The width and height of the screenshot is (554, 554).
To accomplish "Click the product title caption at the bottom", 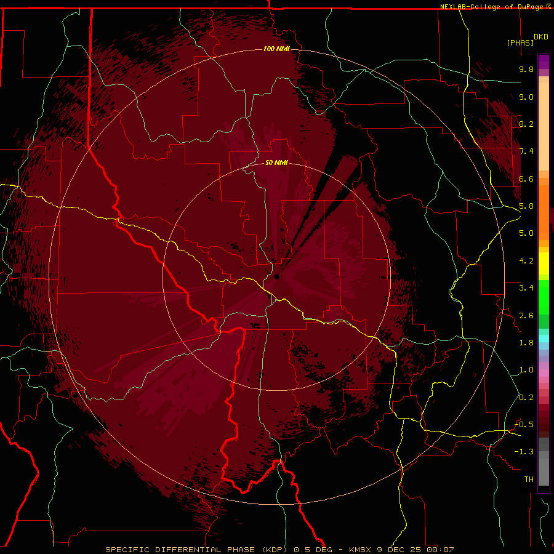I will pos(279,550).
